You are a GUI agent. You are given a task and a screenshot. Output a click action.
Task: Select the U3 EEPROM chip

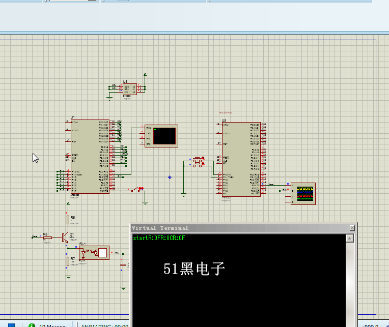click(130, 89)
